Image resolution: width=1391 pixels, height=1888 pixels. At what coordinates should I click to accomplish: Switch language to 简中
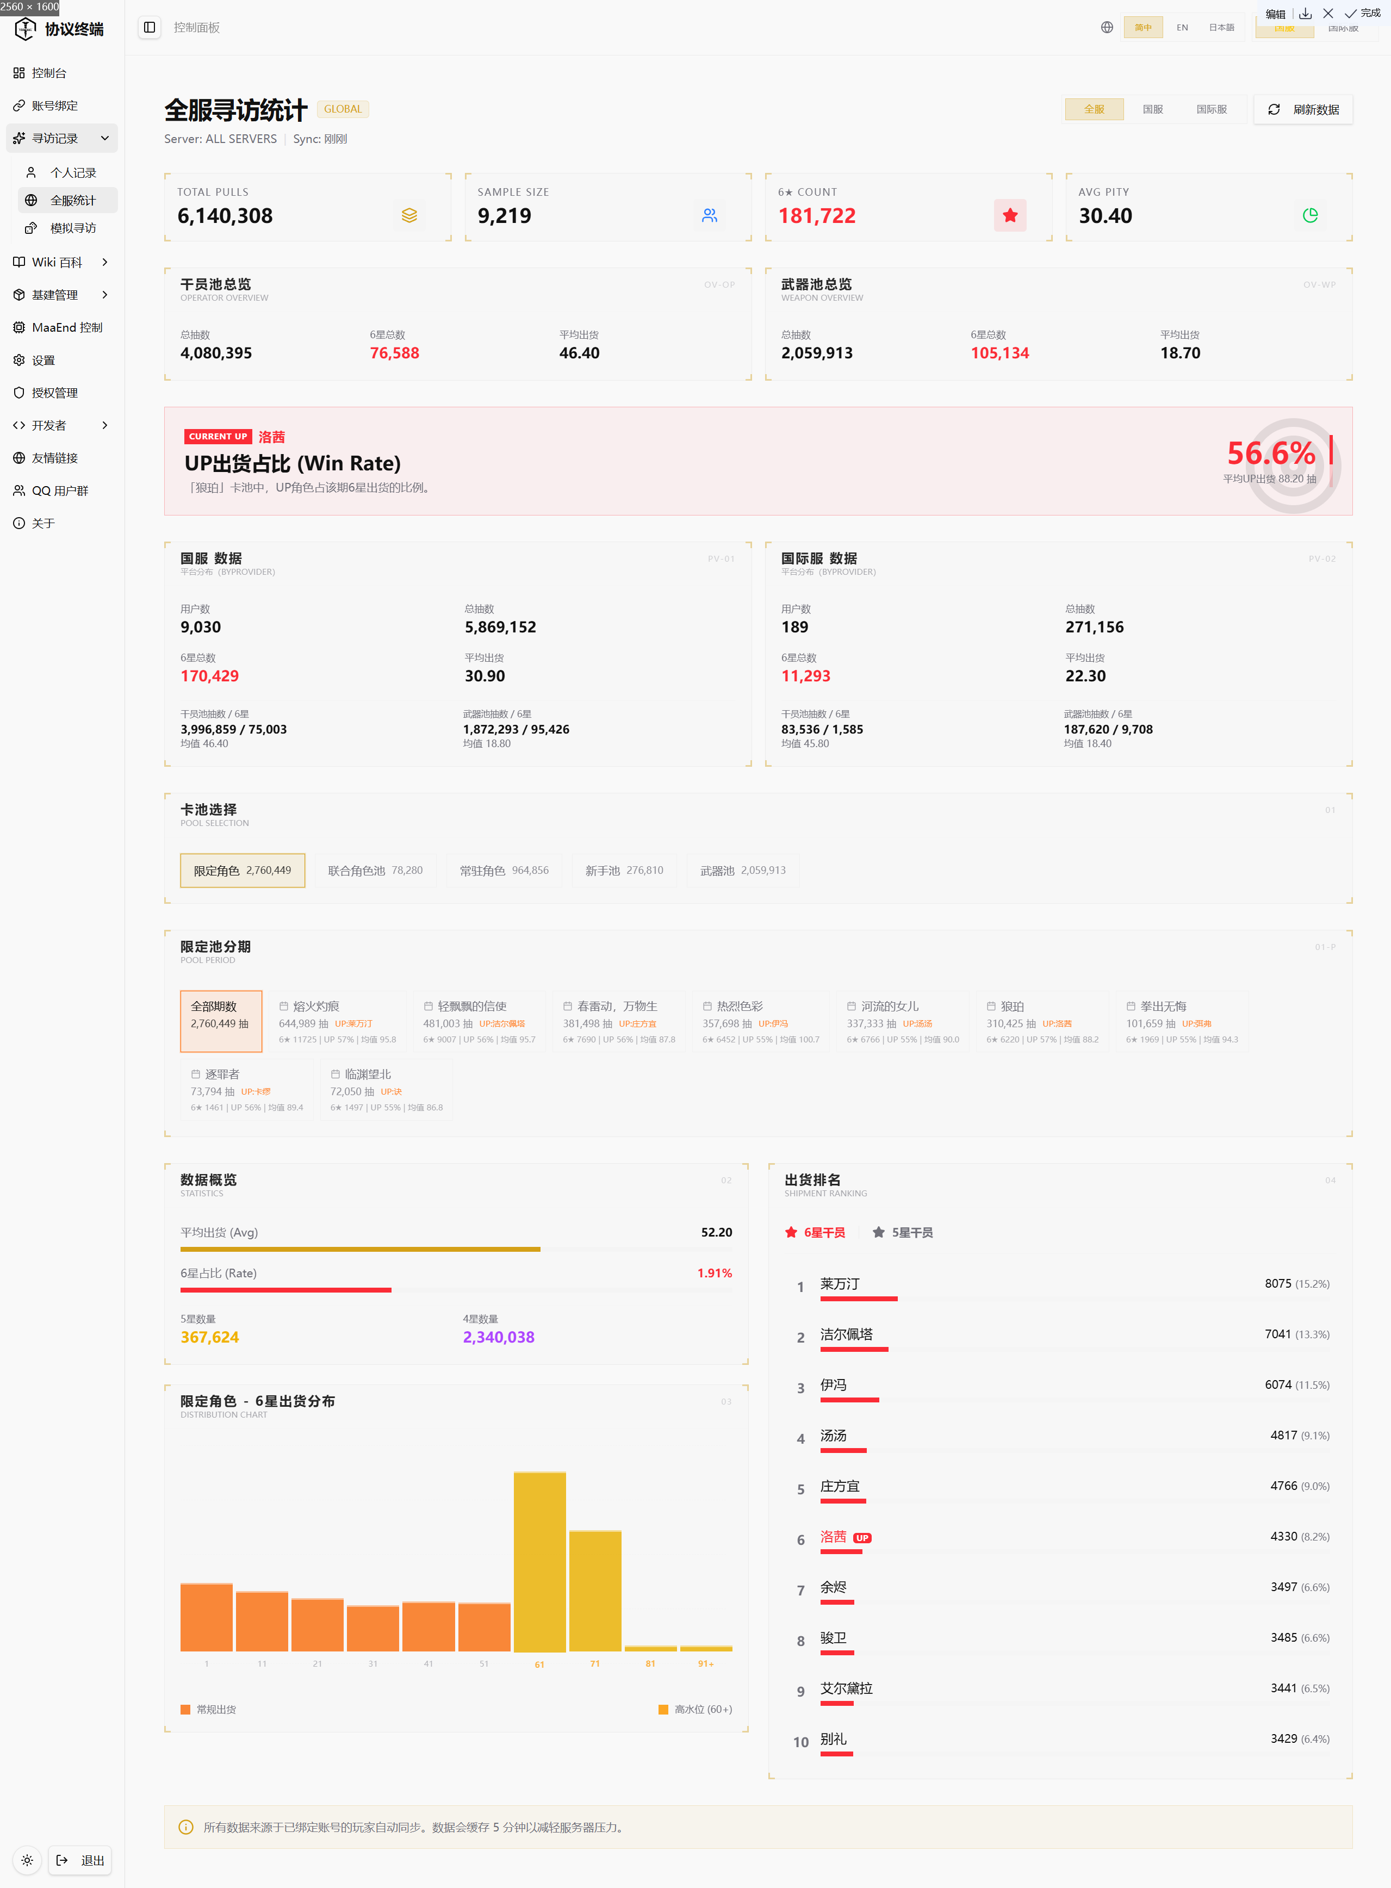[1142, 27]
